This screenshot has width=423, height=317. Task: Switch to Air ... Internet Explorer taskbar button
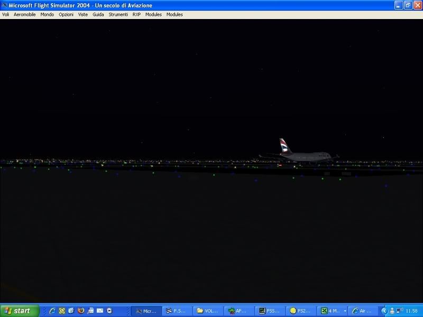(363, 311)
